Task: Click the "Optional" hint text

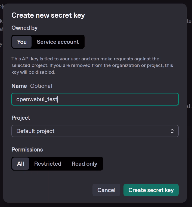Action: (x=41, y=86)
